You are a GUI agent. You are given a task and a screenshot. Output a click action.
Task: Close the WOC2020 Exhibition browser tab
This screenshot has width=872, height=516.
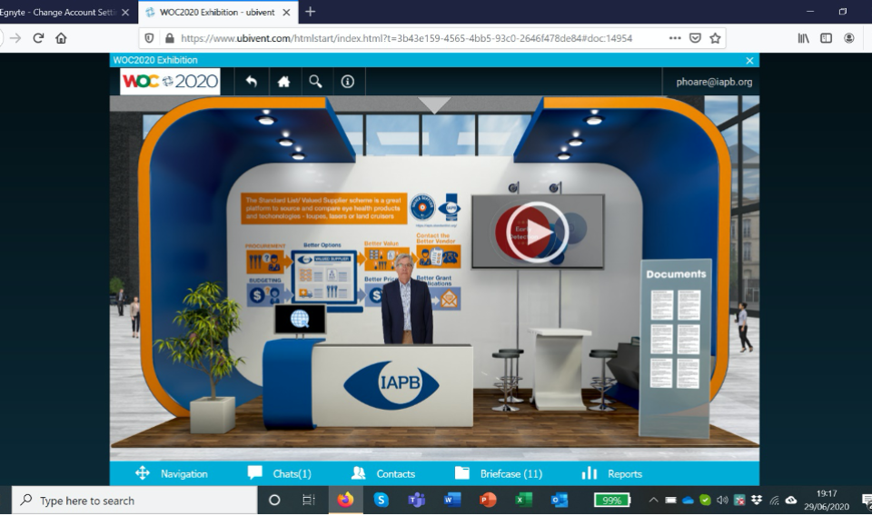(286, 12)
